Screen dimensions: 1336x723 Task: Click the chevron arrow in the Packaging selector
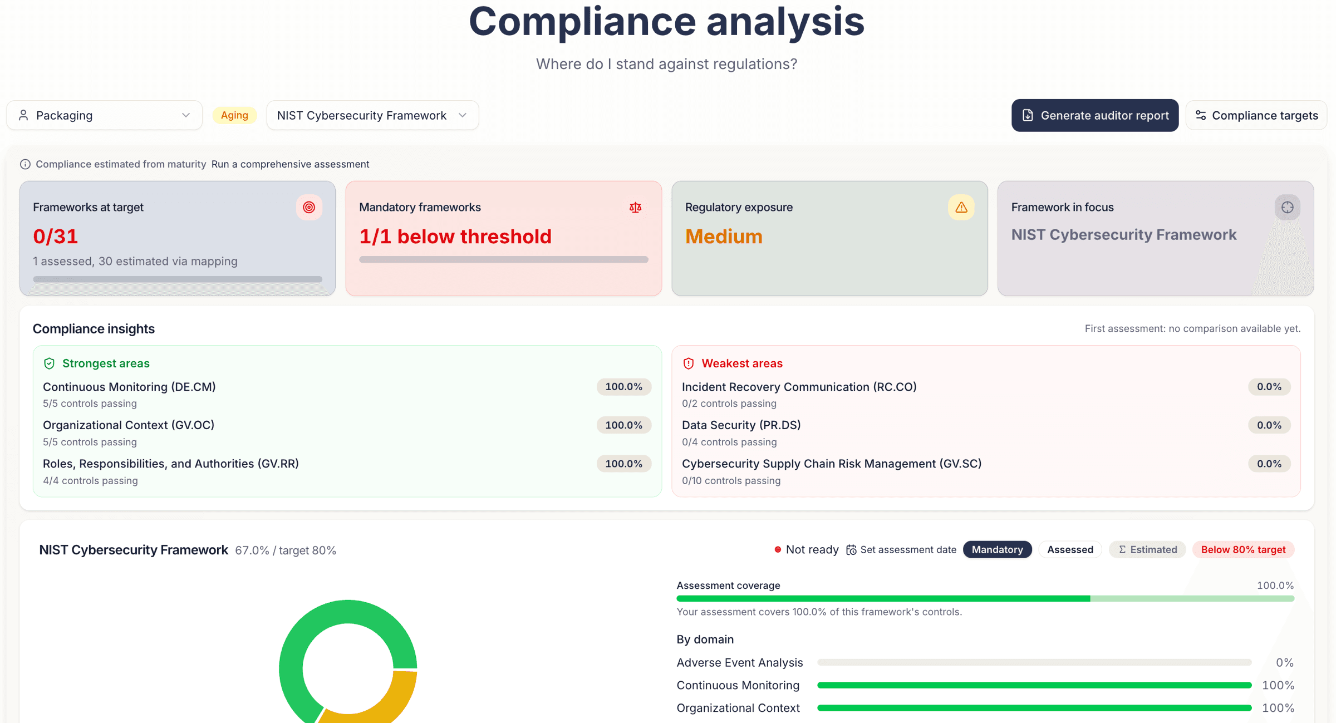click(x=186, y=115)
